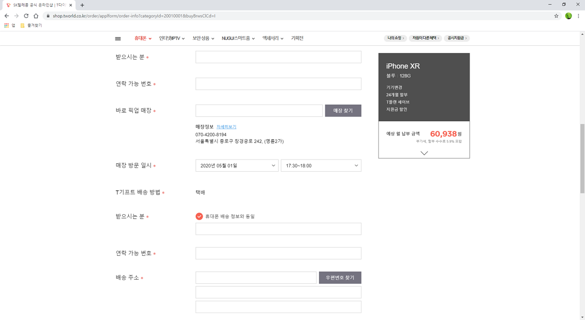Open 매장 방문 일시 date dropdown
Viewport: 585px width, 320px height.
237,166
